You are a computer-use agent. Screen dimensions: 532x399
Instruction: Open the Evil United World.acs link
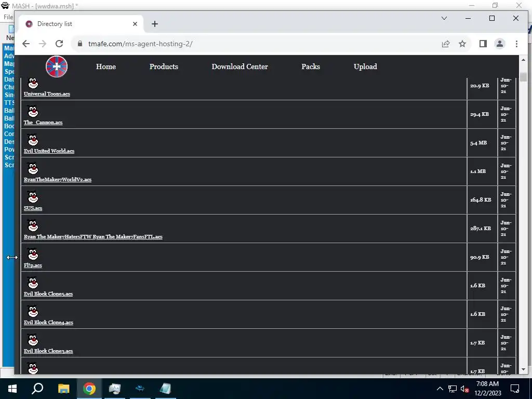tap(49, 151)
